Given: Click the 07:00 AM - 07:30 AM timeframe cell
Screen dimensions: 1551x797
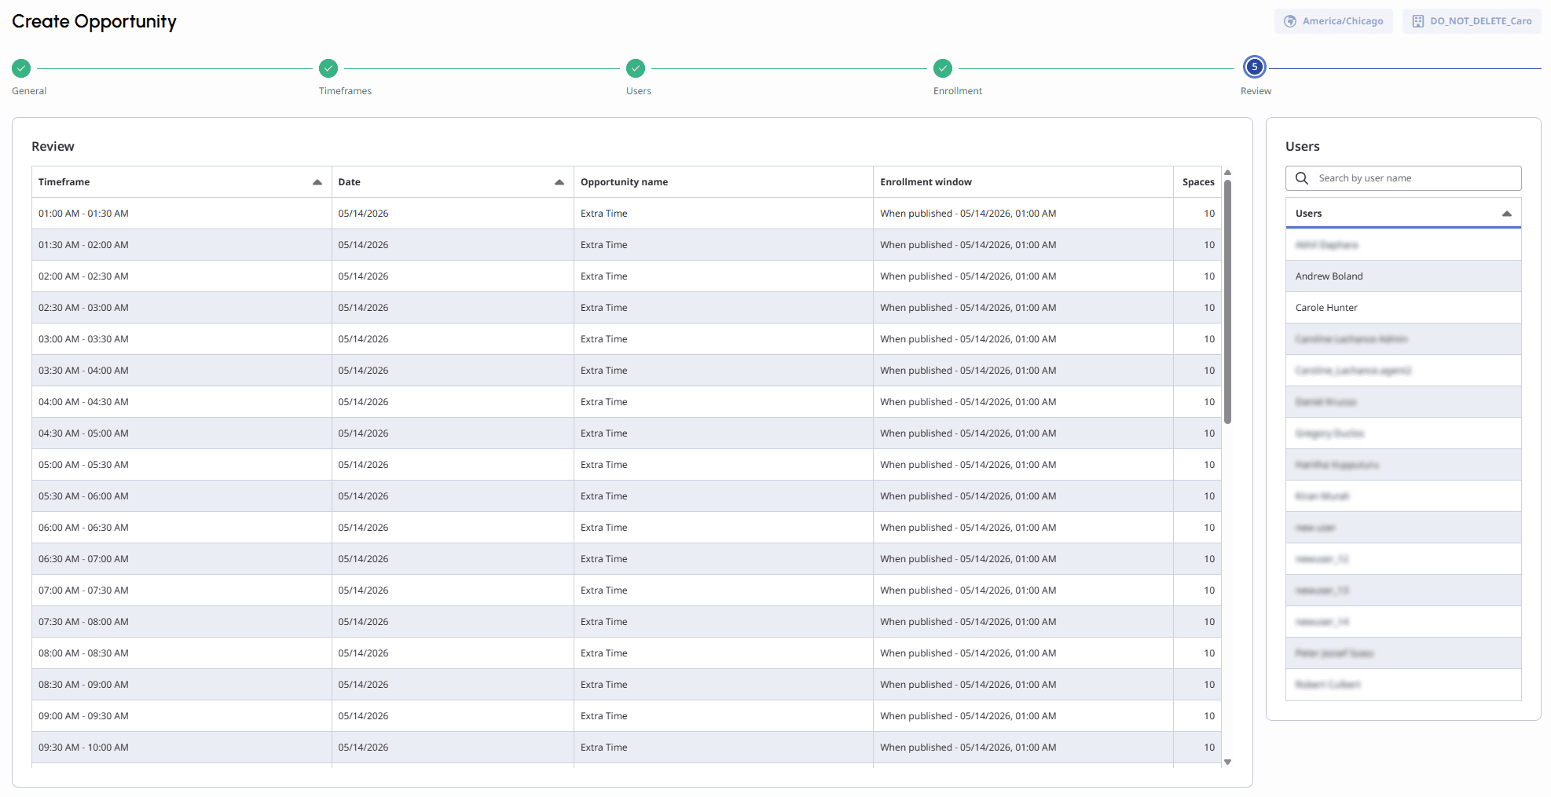Looking at the screenshot, I should coord(181,590).
